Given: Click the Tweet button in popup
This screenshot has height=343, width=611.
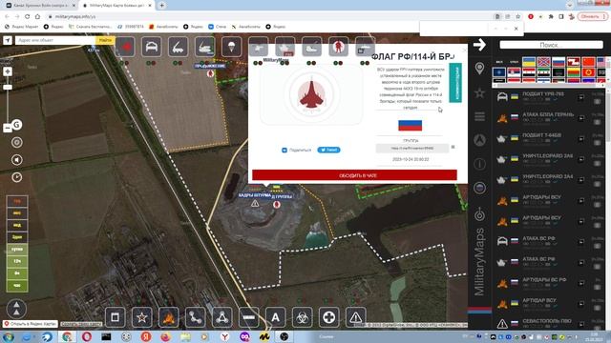Looking at the screenshot, I should point(328,150).
